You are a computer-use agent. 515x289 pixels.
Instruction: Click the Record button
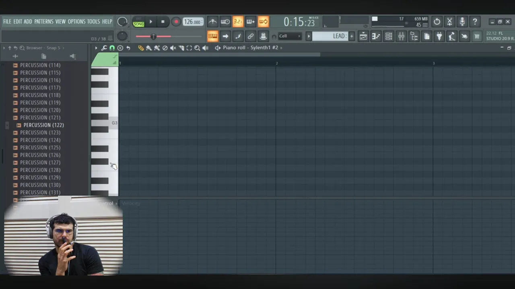[x=176, y=22]
